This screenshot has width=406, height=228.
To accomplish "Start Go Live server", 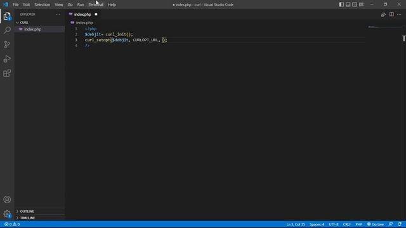I will [x=376, y=224].
